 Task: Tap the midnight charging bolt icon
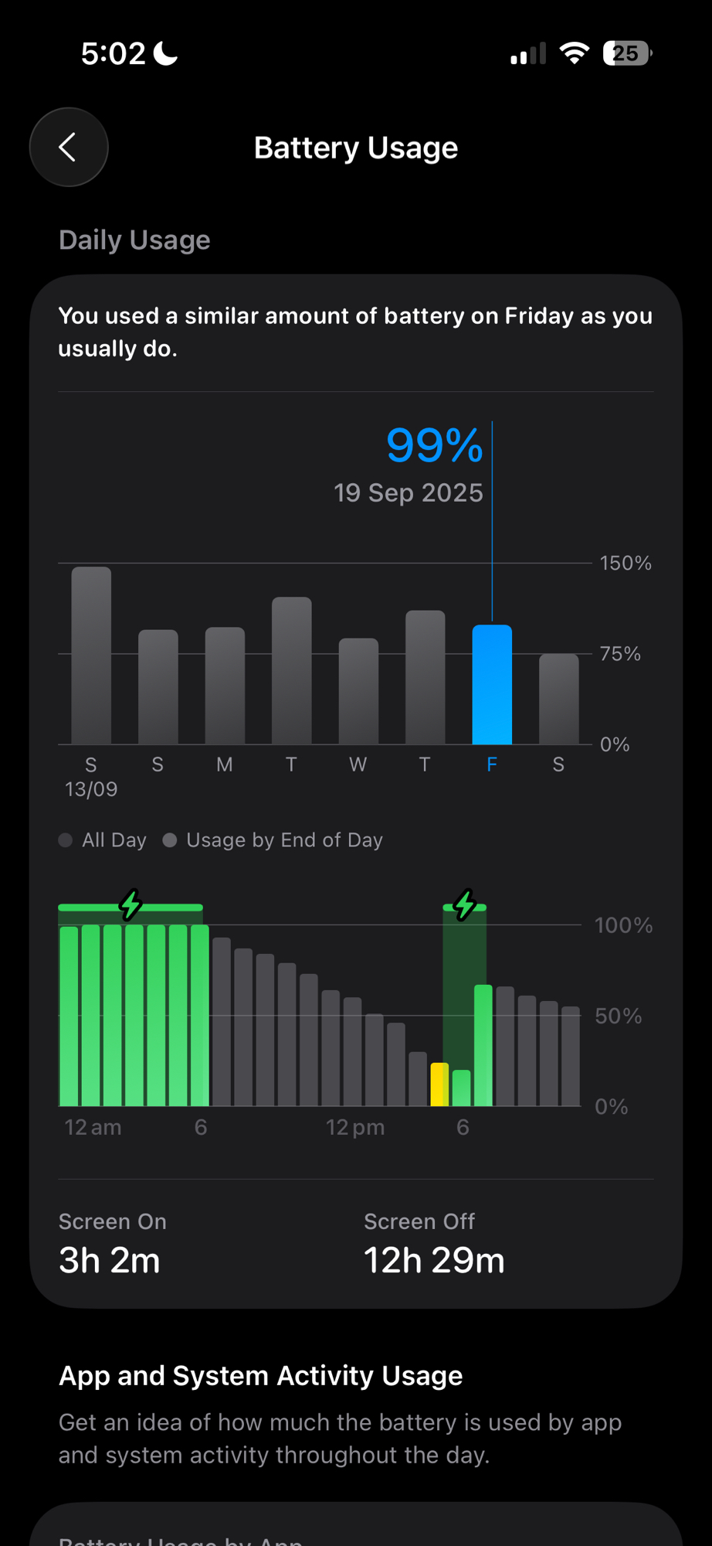[x=131, y=904]
